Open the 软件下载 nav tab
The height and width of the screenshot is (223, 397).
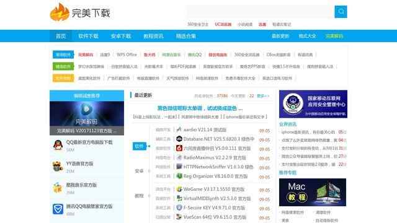click(88, 36)
